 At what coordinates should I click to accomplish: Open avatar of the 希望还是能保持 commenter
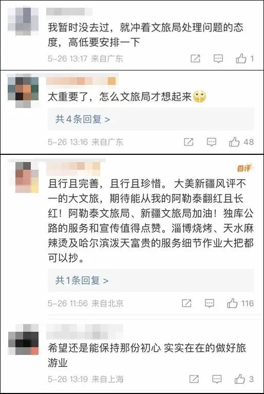click(x=23, y=339)
